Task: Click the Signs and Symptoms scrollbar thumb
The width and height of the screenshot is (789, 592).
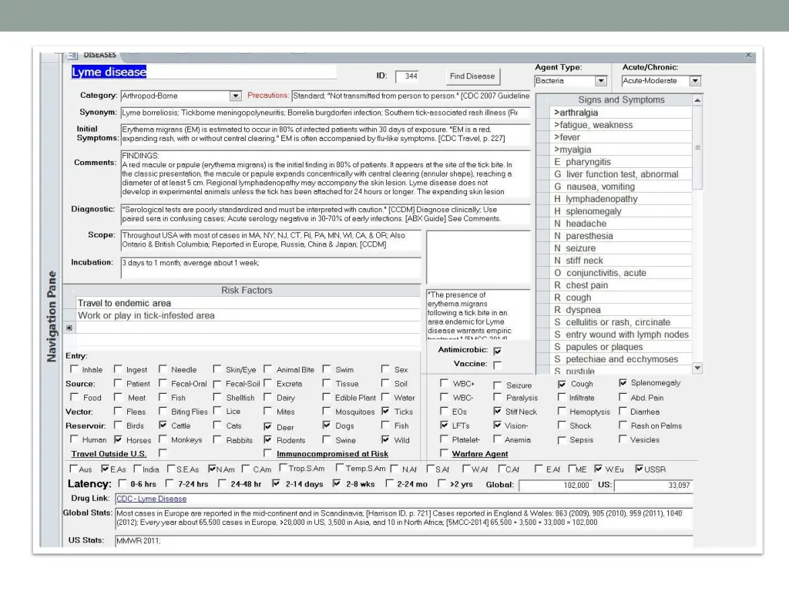Action: click(697, 147)
